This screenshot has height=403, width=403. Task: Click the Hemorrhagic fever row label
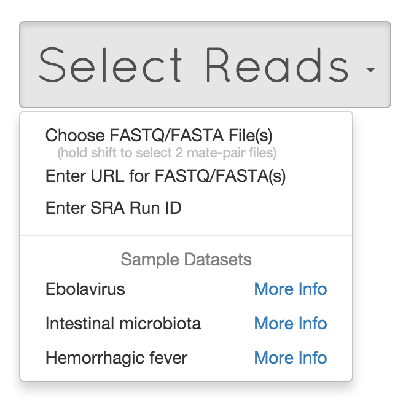[116, 358]
